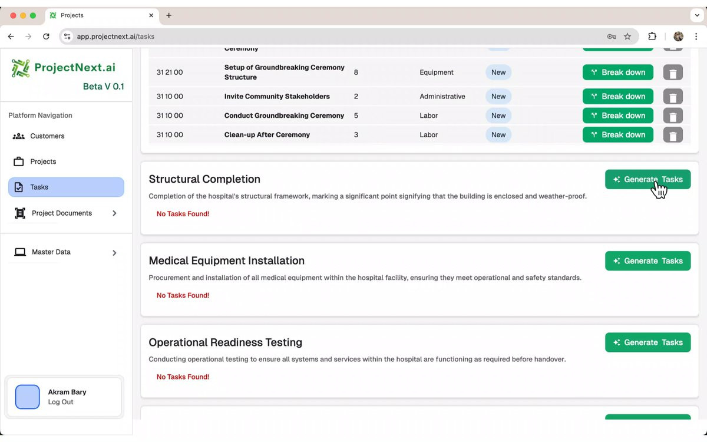Break down Clean-up After Ceremony
The height and width of the screenshot is (442, 707).
(x=618, y=135)
